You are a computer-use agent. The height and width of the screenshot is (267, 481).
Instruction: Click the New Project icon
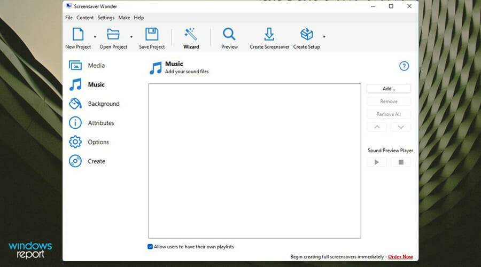coord(78,35)
